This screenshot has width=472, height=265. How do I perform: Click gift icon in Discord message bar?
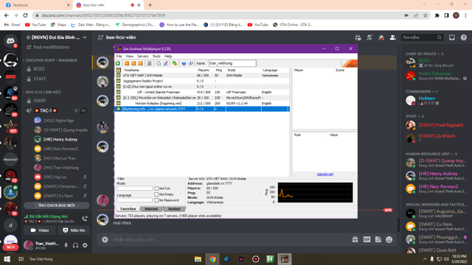[x=355, y=239]
